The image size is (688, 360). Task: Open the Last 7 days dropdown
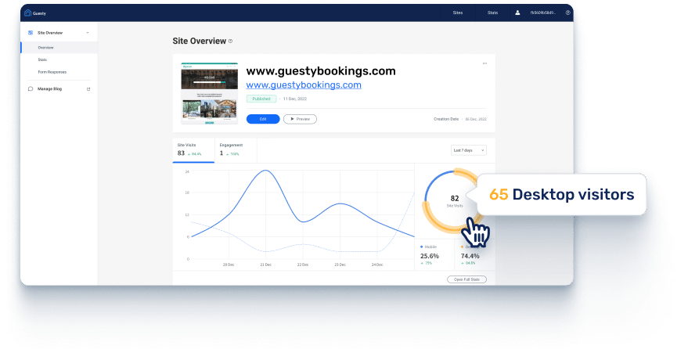[469, 150]
